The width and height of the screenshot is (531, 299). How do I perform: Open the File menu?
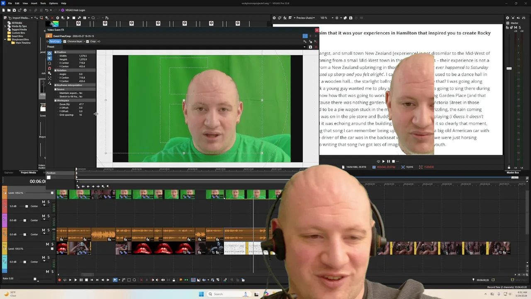(10, 3)
